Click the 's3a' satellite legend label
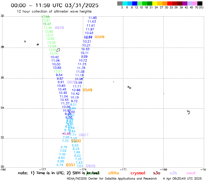Screen dimensions: 206x181 156,173
